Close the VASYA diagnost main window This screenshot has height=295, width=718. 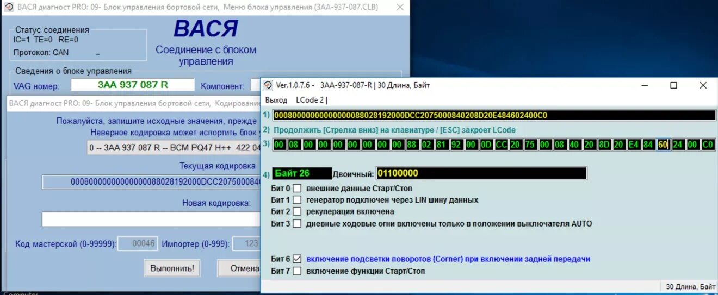(x=400, y=7)
